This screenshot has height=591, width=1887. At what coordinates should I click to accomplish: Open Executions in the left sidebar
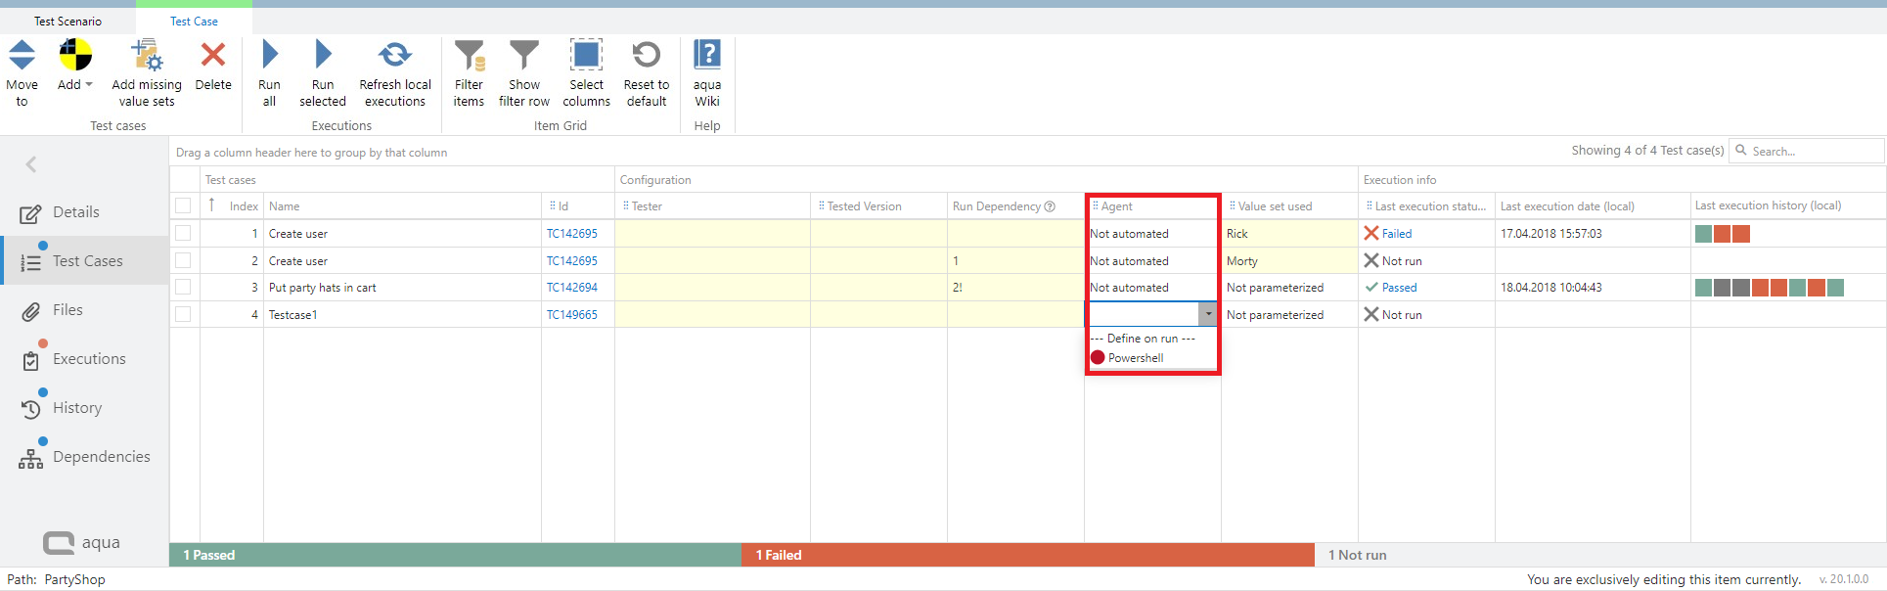pos(89,359)
